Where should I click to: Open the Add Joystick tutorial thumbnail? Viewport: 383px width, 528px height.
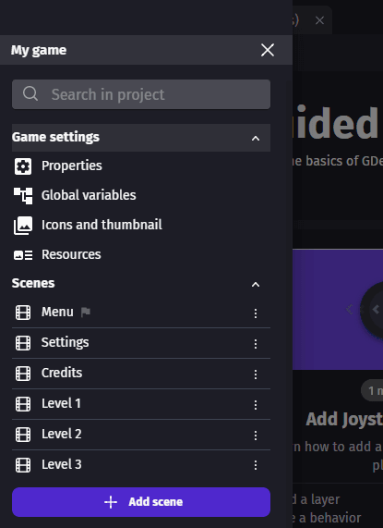(338, 310)
